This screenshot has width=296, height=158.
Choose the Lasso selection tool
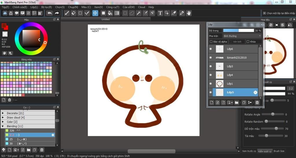tap(132, 13)
